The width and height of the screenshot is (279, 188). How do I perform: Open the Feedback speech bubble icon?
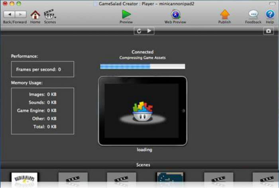[253, 14]
